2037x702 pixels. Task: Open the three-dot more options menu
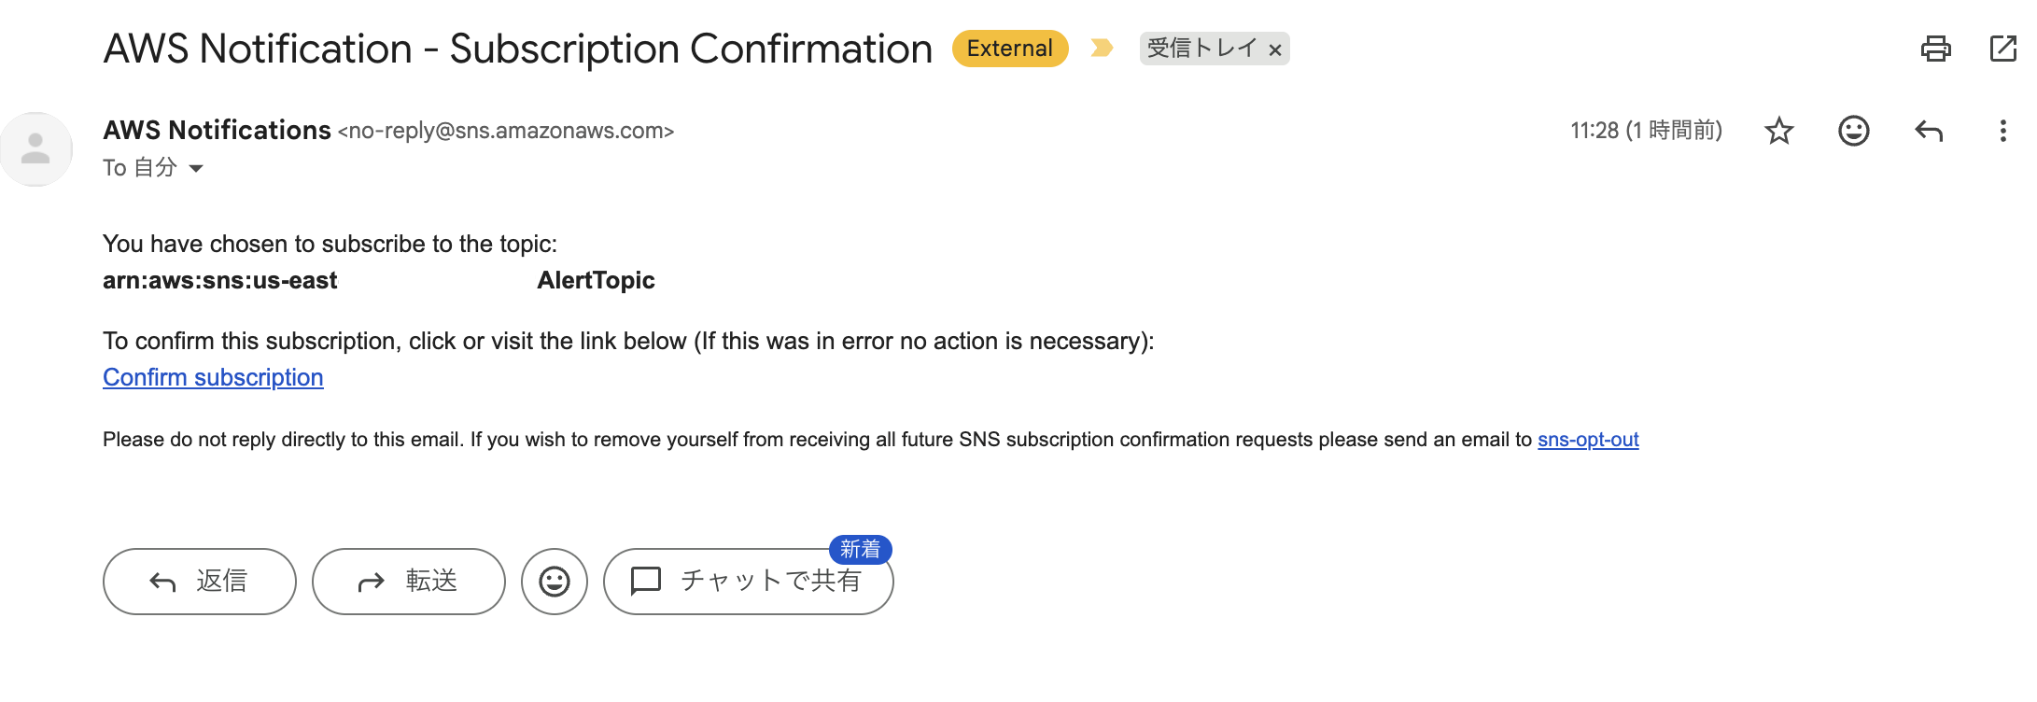pos(2002,131)
